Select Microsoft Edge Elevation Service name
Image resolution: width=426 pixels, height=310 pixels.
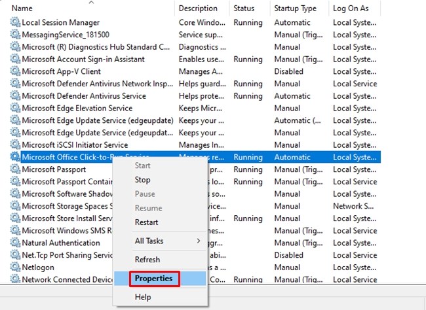coord(77,108)
